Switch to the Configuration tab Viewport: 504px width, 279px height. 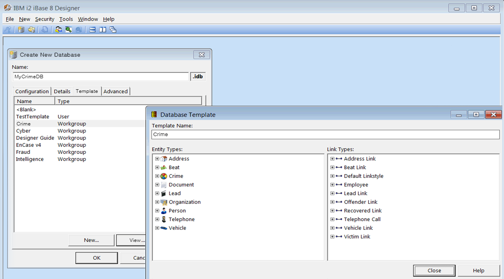(x=32, y=91)
